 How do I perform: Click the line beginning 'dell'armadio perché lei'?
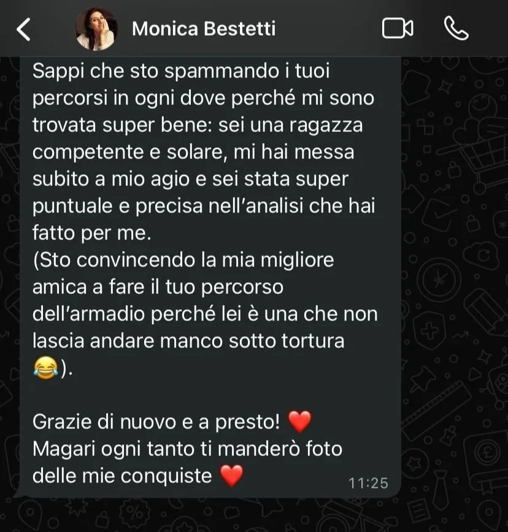pos(205,314)
